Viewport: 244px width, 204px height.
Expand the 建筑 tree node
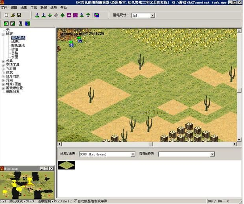click(x=3, y=73)
